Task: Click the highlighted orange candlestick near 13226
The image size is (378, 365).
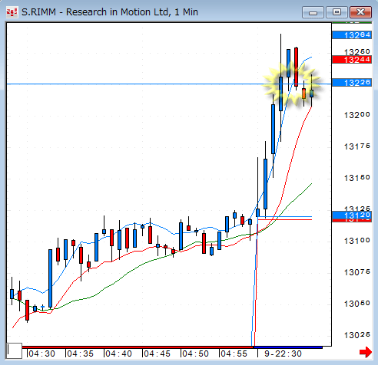Action: pyautogui.click(x=303, y=94)
